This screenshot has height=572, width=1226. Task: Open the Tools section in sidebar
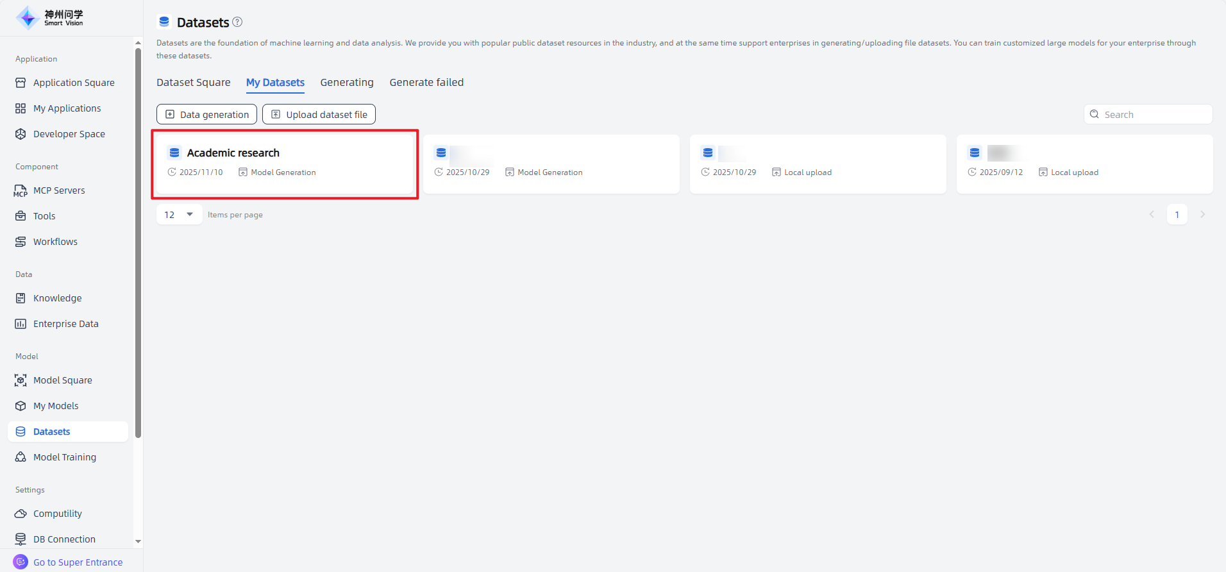pyautogui.click(x=44, y=216)
